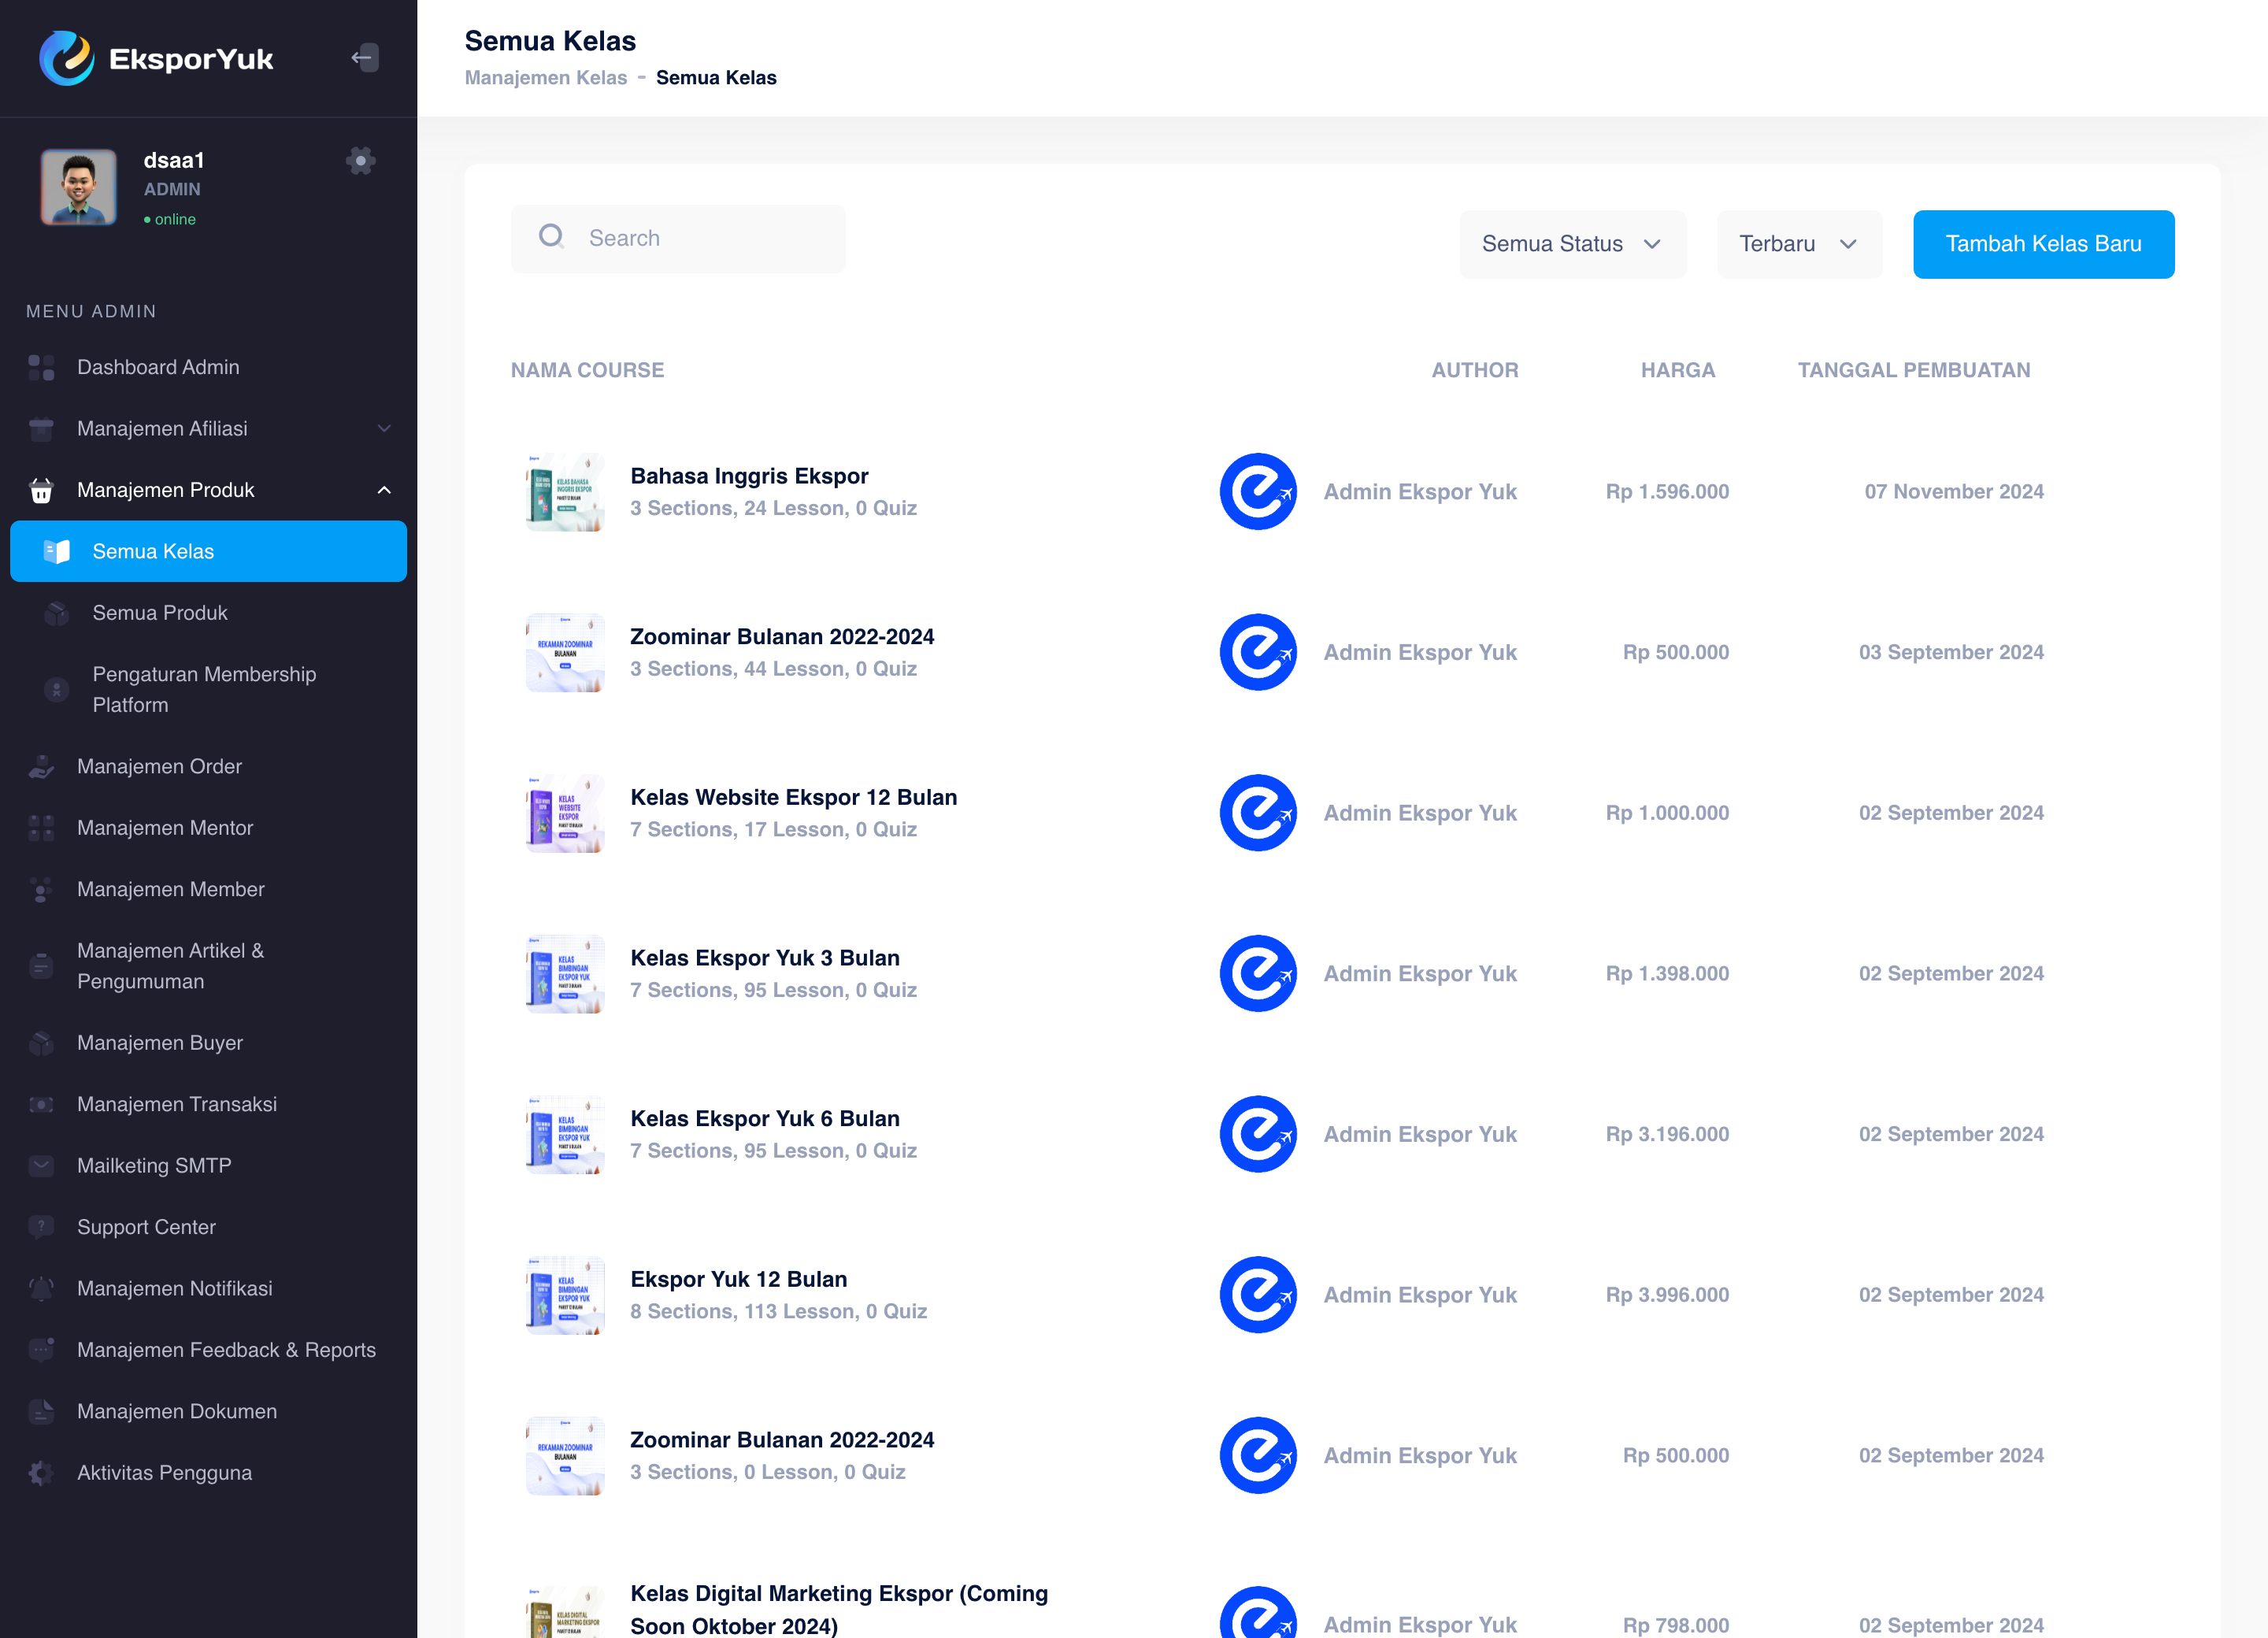Screen dimensions: 2268x1638
Task: Go to Manajemen Order
Action: tap(208, 767)
